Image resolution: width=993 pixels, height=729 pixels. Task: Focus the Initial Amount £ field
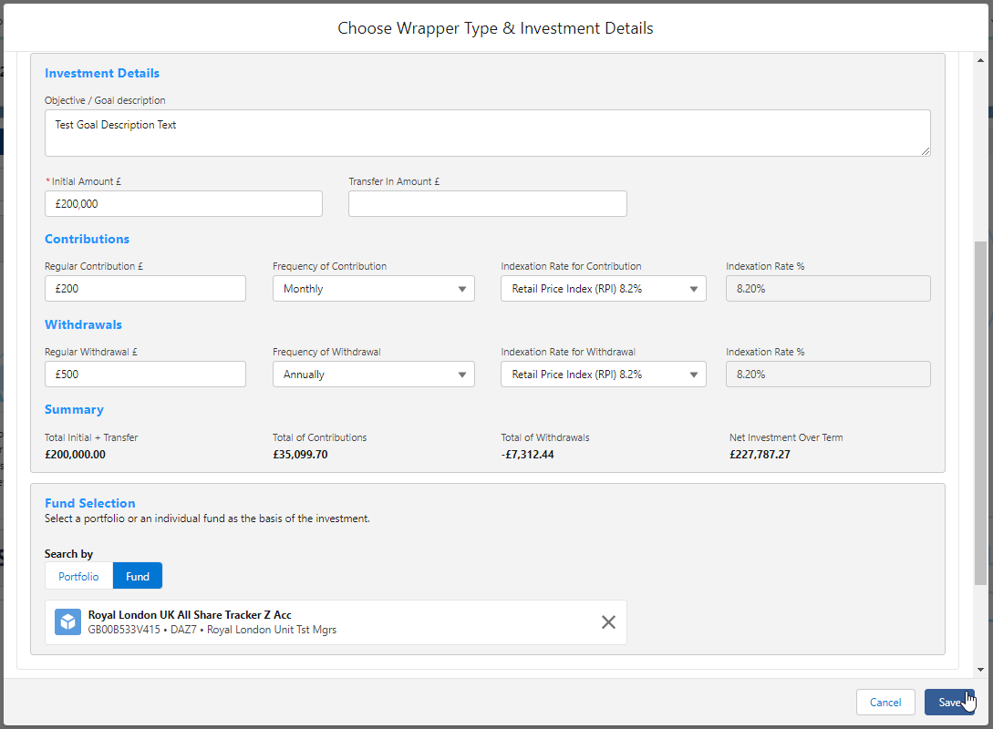pyautogui.click(x=183, y=204)
